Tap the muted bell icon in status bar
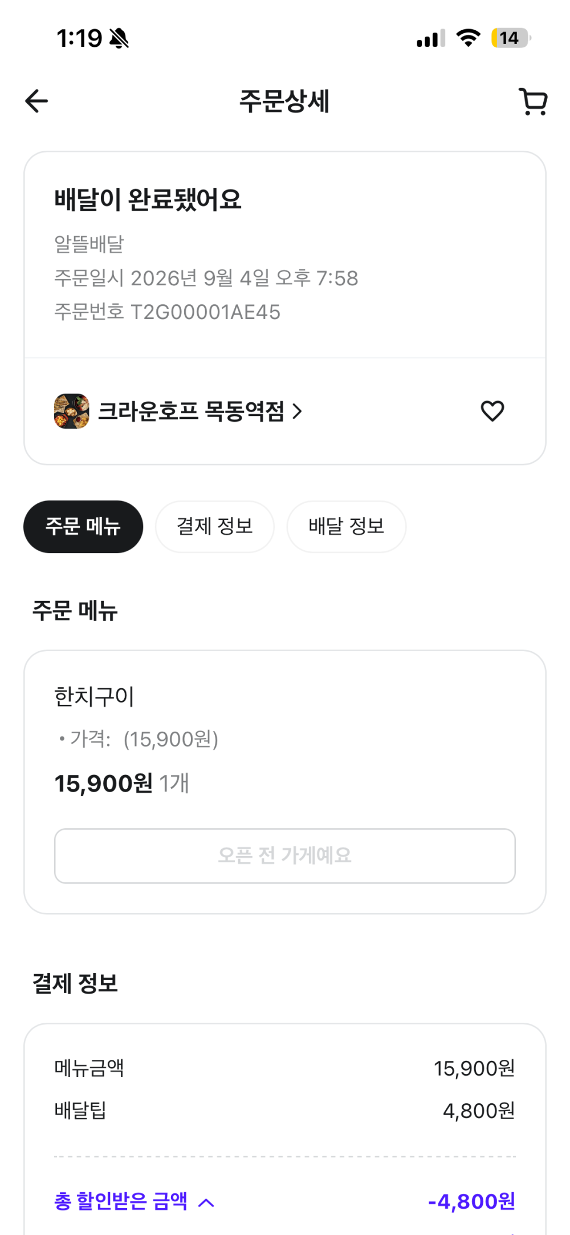This screenshot has width=570, height=1235. (119, 39)
